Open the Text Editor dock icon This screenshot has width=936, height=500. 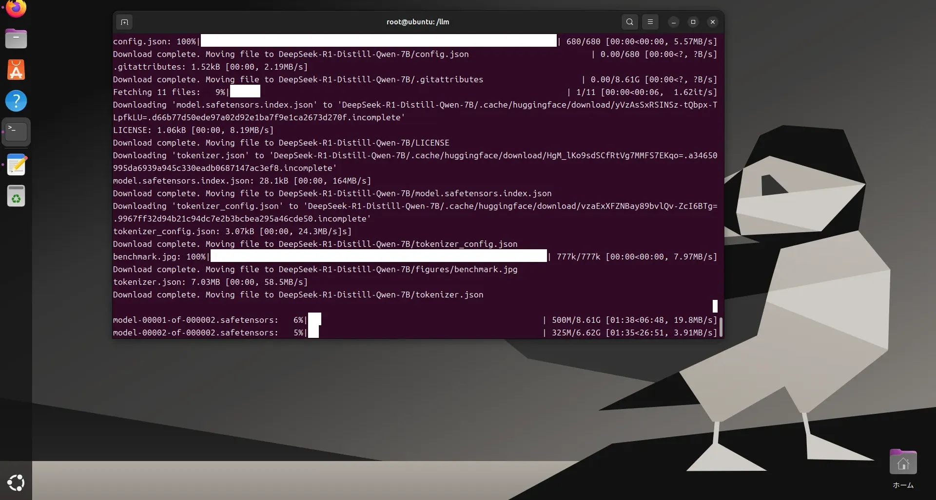click(16, 165)
